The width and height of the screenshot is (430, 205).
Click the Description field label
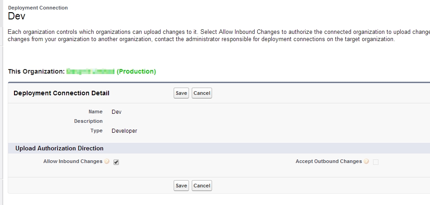click(x=88, y=121)
